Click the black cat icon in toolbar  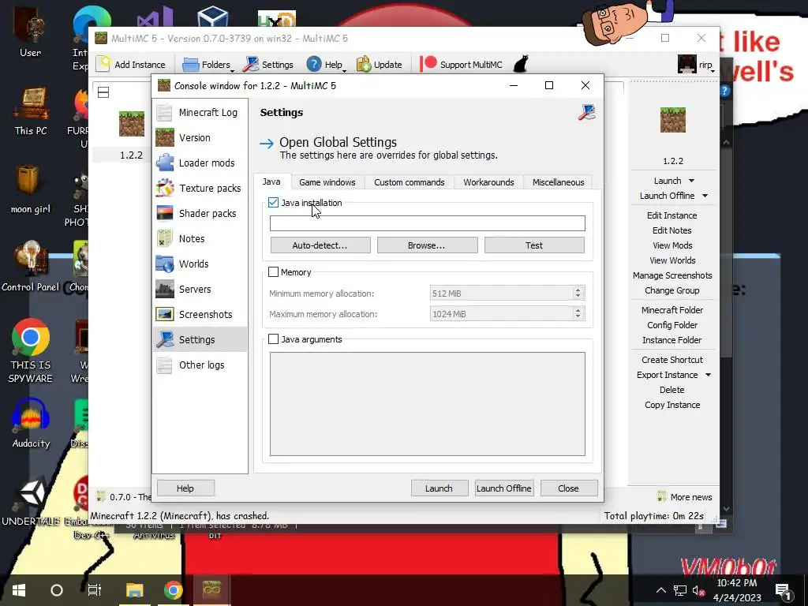[x=521, y=64]
